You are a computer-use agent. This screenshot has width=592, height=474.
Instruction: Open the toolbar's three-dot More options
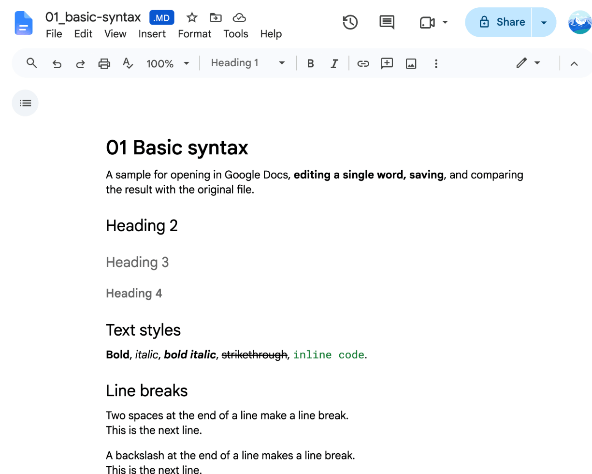[x=436, y=63]
